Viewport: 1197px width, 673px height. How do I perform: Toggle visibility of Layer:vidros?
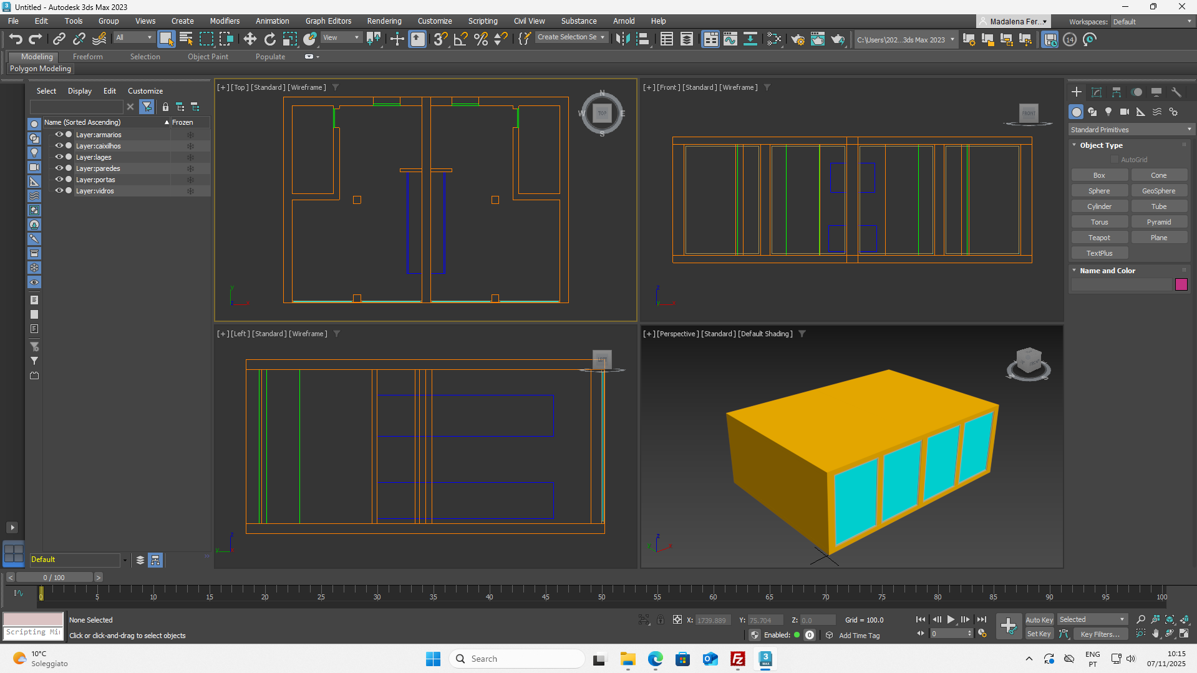(x=59, y=191)
